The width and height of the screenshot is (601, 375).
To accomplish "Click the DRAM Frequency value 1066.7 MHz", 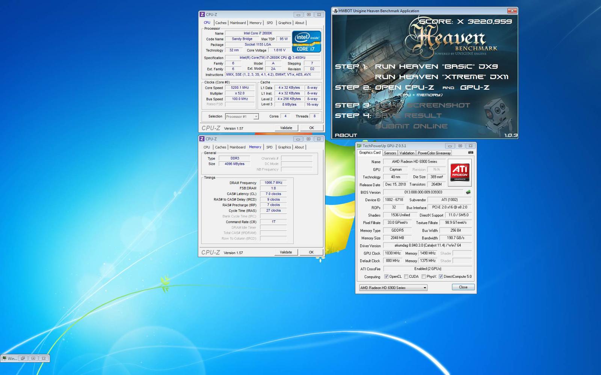I will [x=273, y=183].
